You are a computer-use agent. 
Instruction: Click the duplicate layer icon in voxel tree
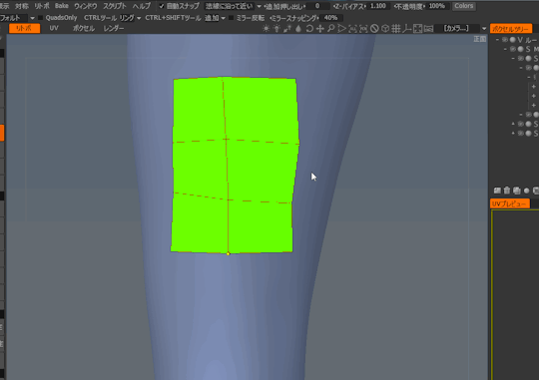[x=517, y=190]
